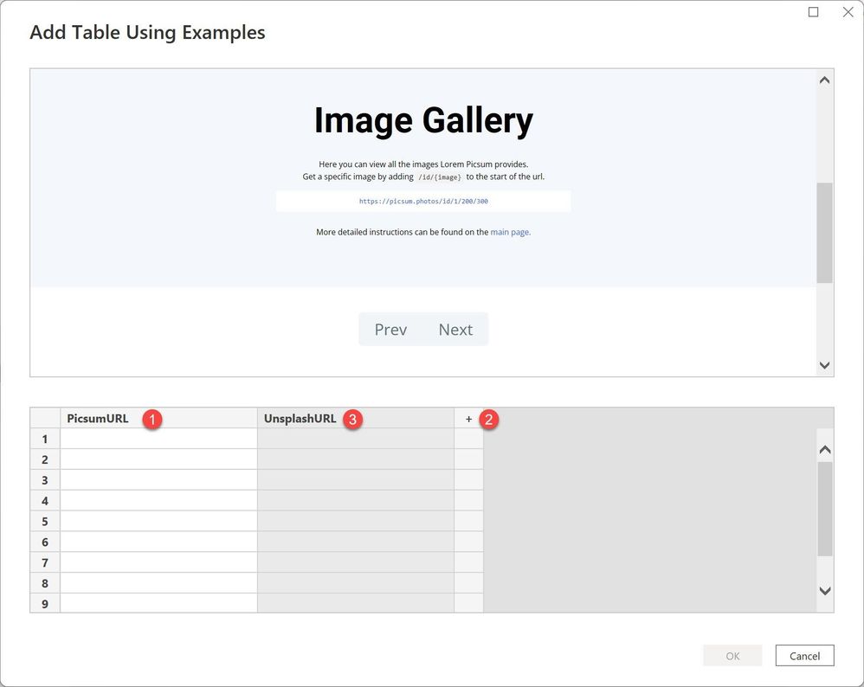Click UnsplashURL cell in row 2
Image resolution: width=864 pixels, height=687 pixels.
pos(356,459)
